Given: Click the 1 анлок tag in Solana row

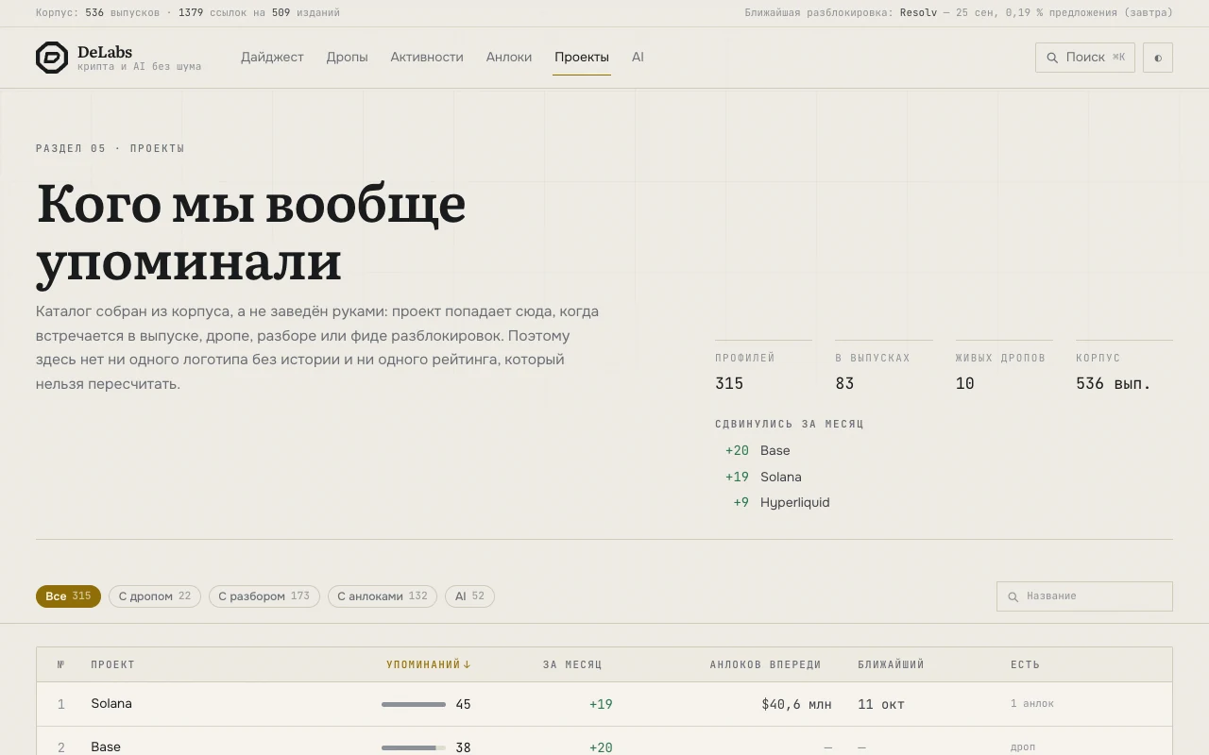Looking at the screenshot, I should (1031, 704).
